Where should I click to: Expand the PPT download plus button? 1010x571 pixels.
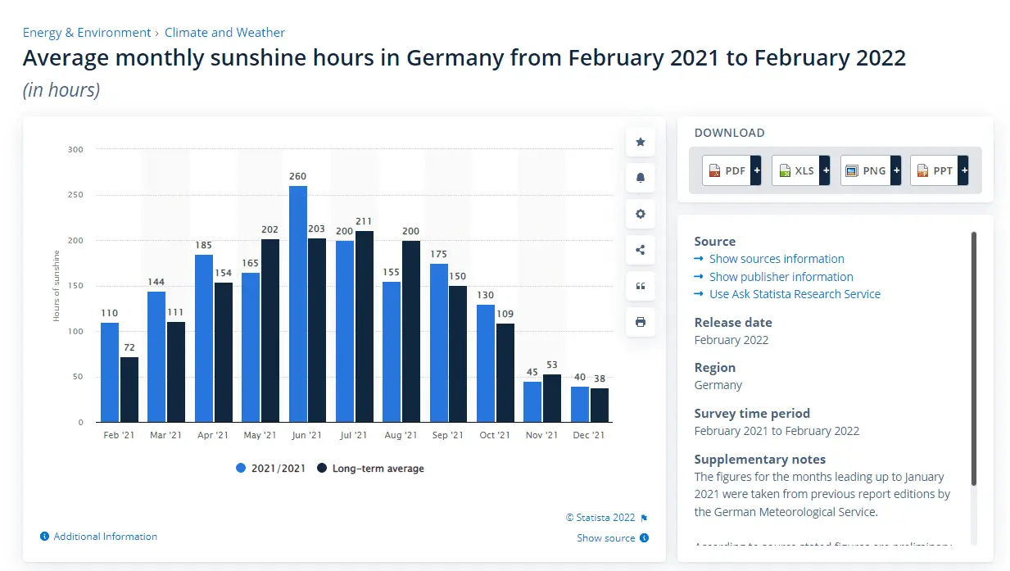[x=963, y=170]
